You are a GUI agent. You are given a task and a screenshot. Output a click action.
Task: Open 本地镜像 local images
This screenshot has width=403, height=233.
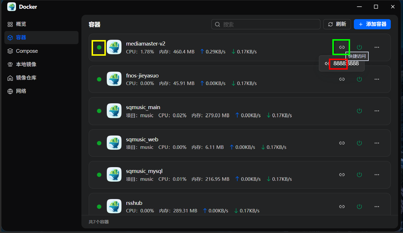pyautogui.click(x=41, y=64)
